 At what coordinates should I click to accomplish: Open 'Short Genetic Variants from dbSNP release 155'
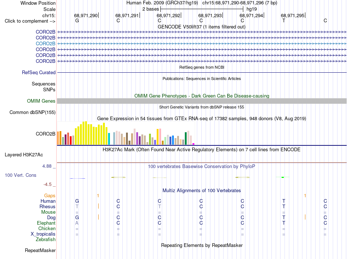202,107
